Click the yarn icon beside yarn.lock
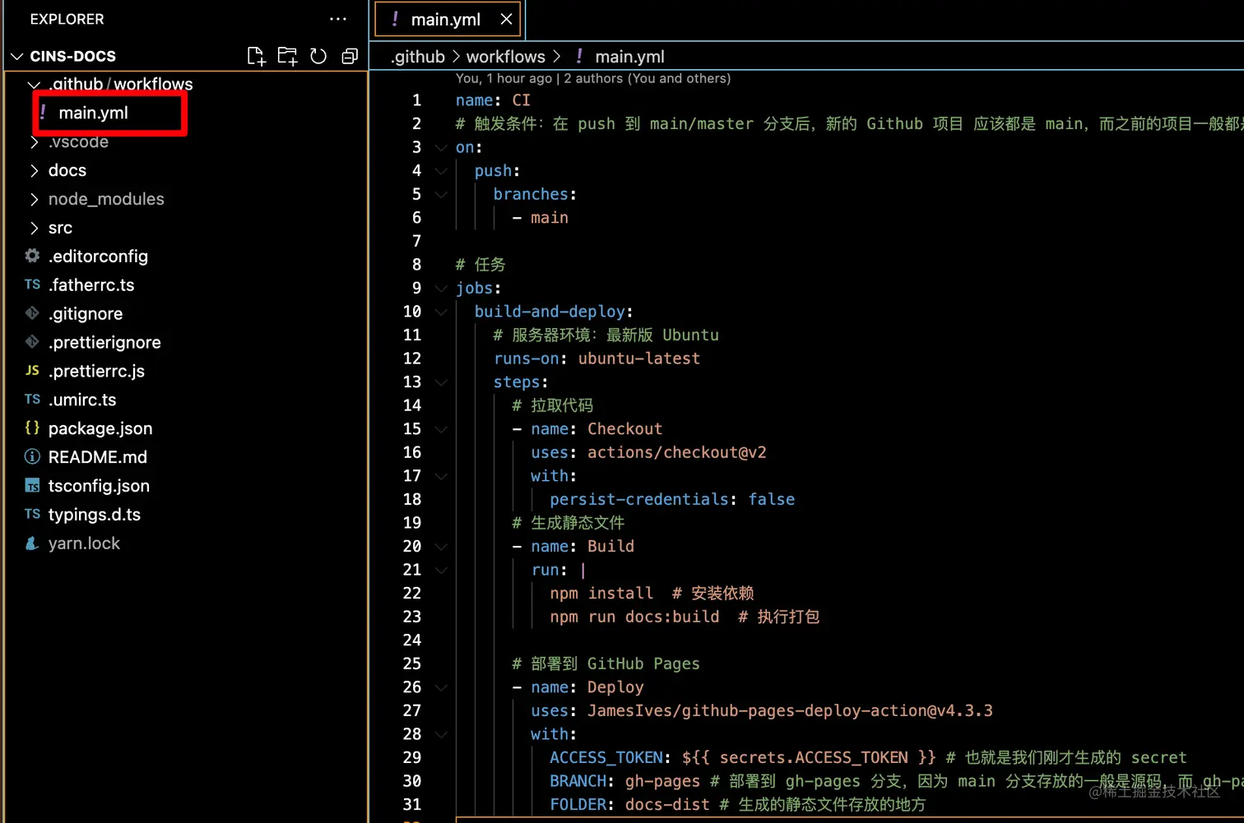The image size is (1244, 823). click(x=32, y=543)
